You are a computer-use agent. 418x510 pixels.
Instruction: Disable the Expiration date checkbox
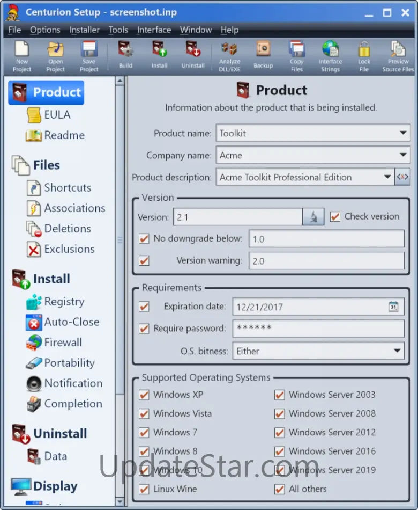pyautogui.click(x=144, y=307)
